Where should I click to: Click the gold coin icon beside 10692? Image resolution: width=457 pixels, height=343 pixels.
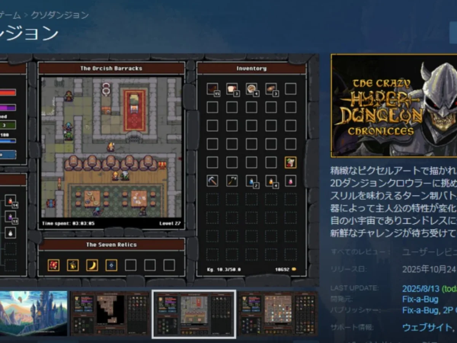(x=294, y=269)
